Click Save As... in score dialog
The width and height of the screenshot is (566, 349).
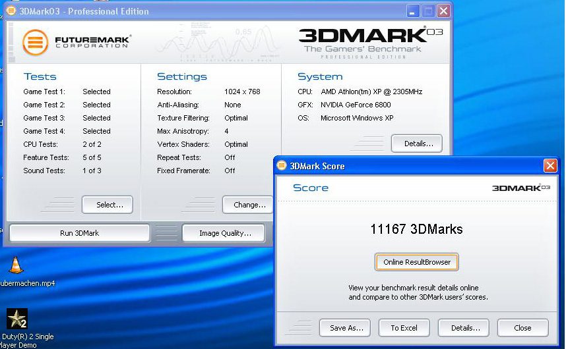pyautogui.click(x=345, y=328)
